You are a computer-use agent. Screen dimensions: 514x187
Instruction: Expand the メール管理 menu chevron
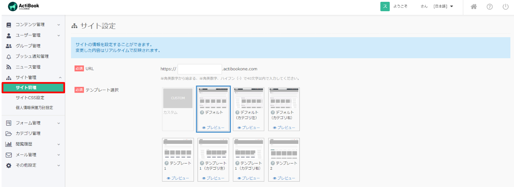[58, 155]
